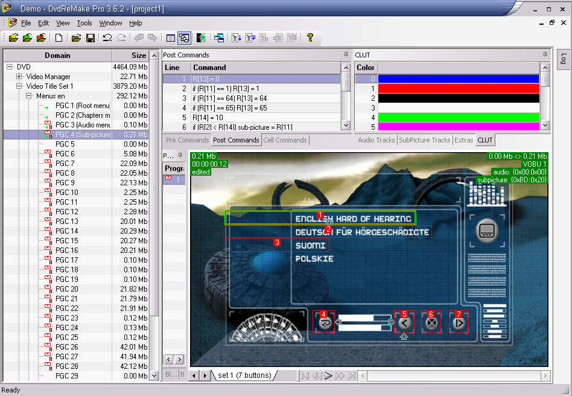Screen dimensions: 572x396
Task: Open the Help menu
Action: click(x=135, y=23)
